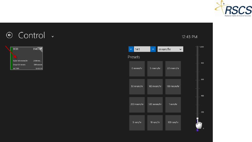Select the 200 mrem/hr preset
The width and height of the screenshot is (252, 142).
pos(137,104)
